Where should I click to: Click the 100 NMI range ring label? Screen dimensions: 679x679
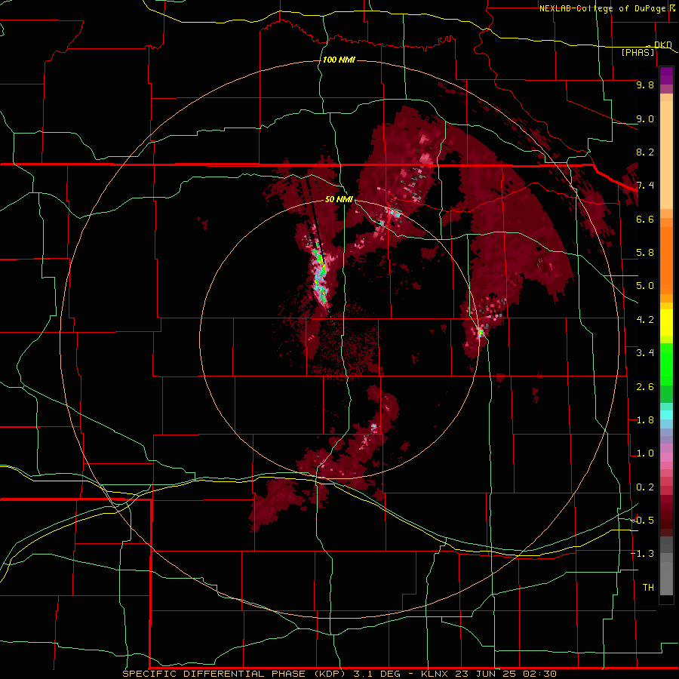(x=339, y=60)
